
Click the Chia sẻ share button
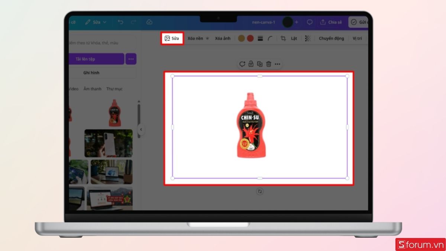(x=331, y=22)
